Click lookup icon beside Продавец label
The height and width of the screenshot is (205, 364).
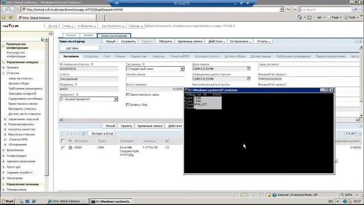[x=76, y=84]
